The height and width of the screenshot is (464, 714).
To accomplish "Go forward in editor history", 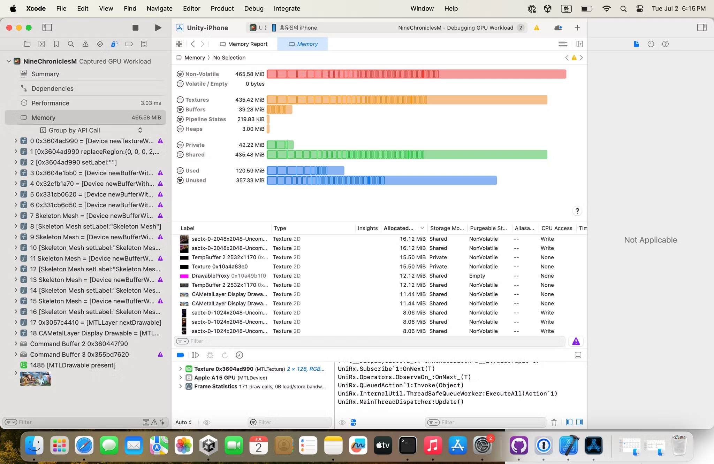I will click(203, 44).
